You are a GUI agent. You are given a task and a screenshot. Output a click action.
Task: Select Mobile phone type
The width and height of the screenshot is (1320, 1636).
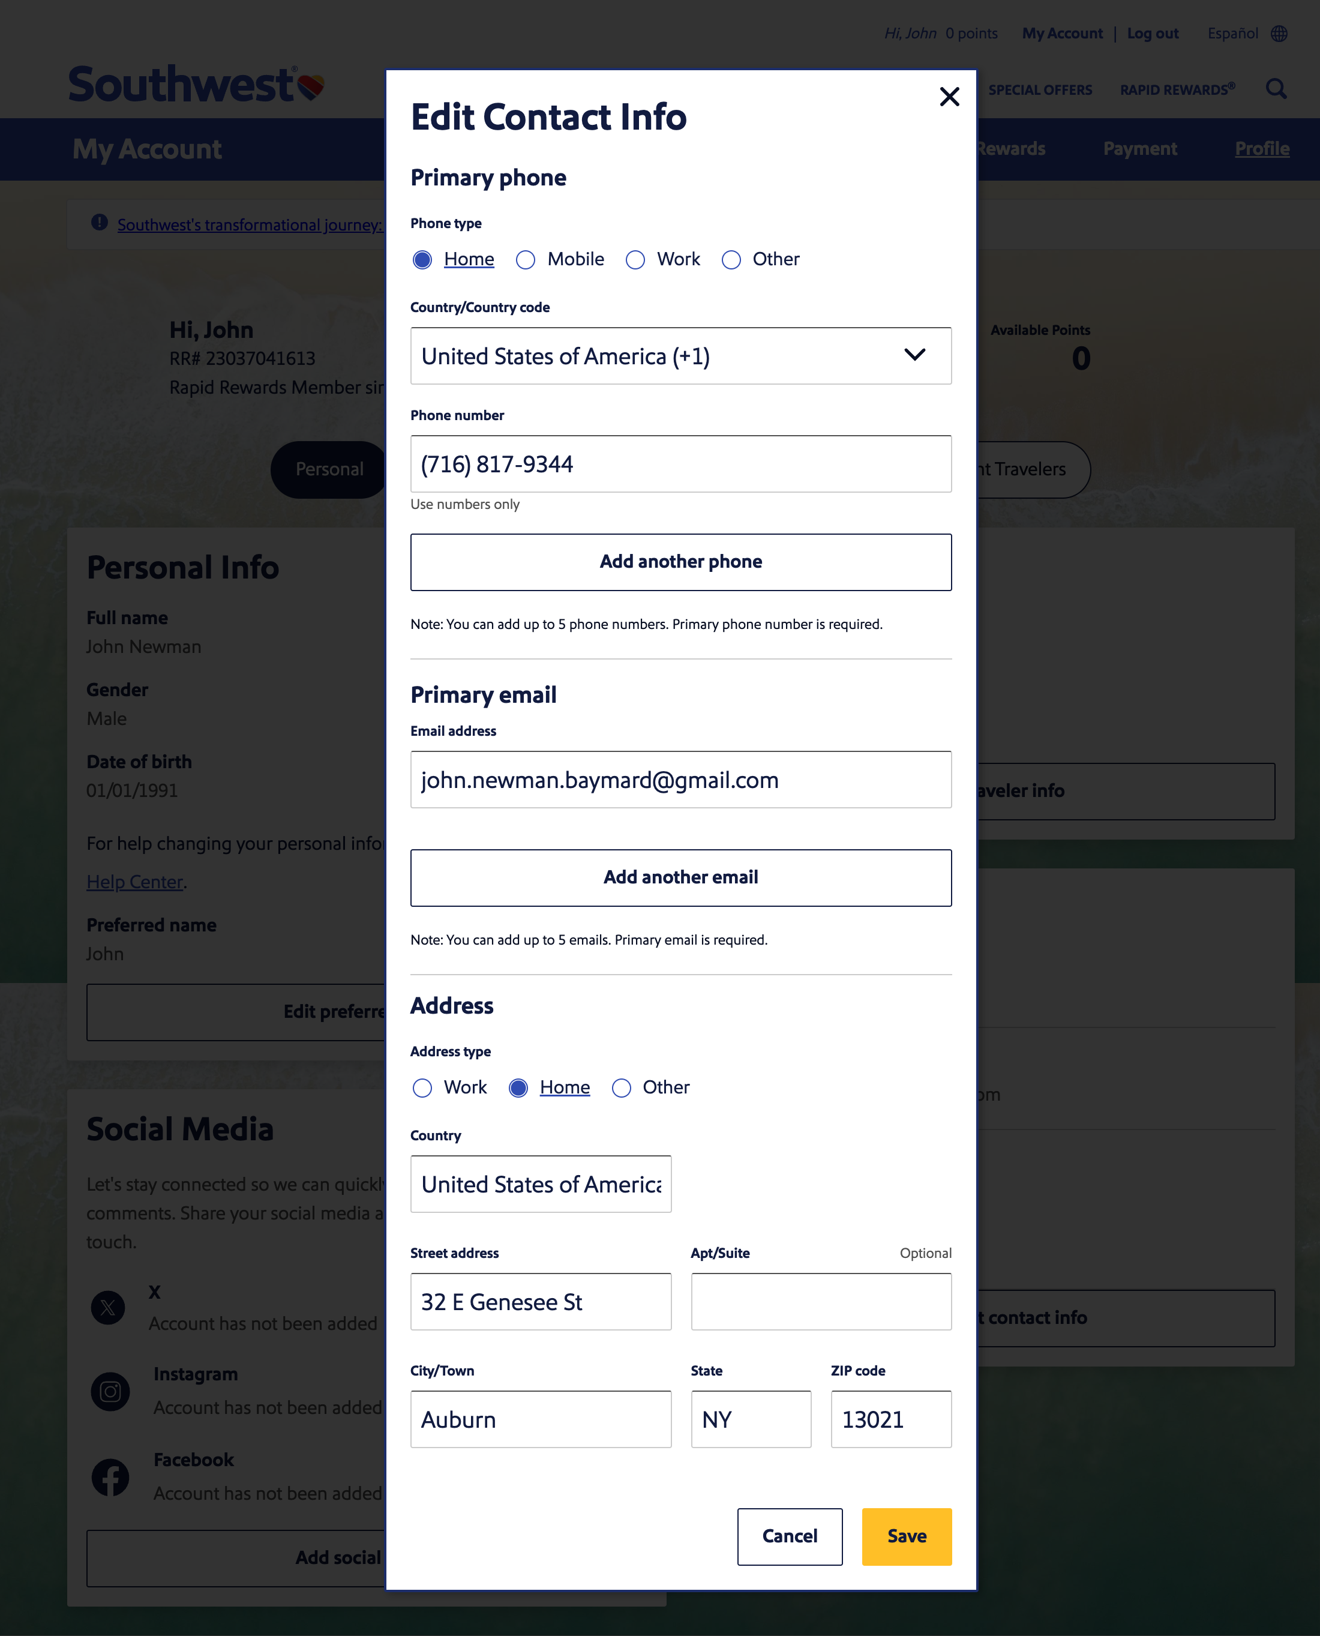click(x=526, y=260)
